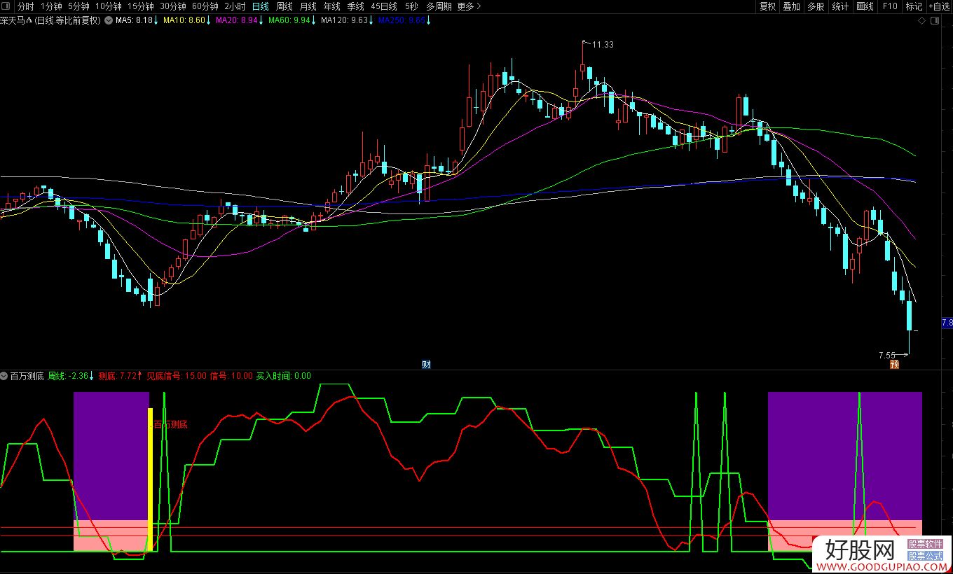Screen dimensions: 953x574
Task: Select the 季线 quarterly tab
Action: click(355, 6)
